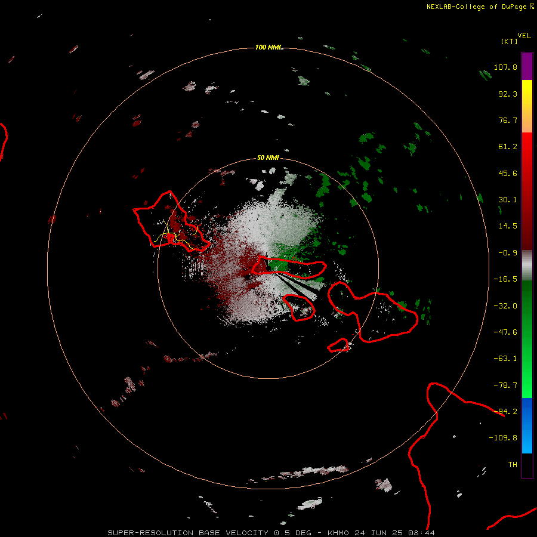This screenshot has width=537, height=537.
Task: Click the [KT] units label
Action: click(x=509, y=41)
